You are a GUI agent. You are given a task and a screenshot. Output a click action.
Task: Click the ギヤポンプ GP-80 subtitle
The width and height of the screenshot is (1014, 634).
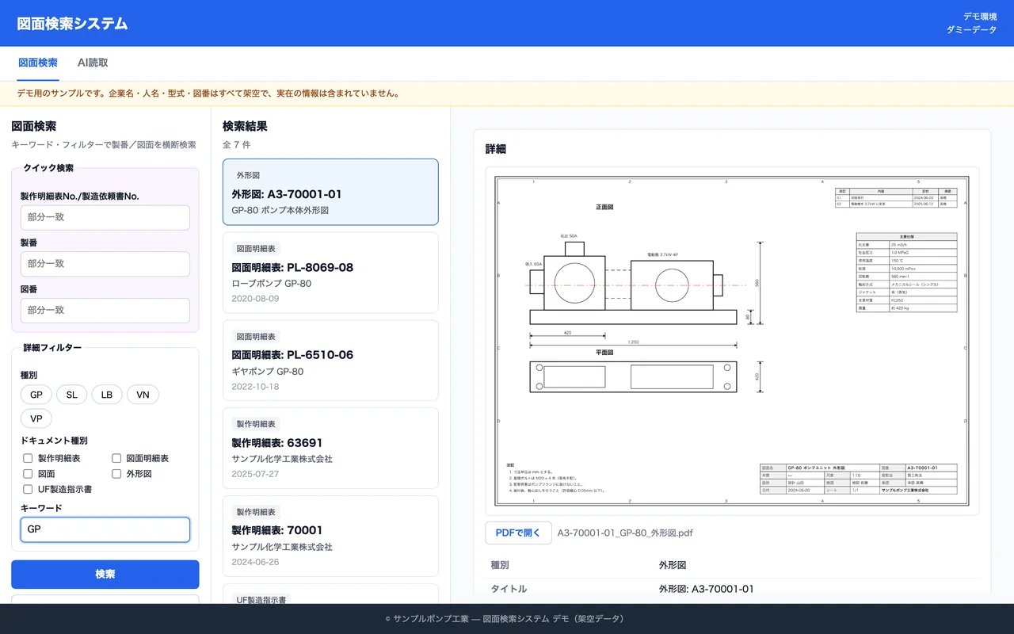click(268, 372)
